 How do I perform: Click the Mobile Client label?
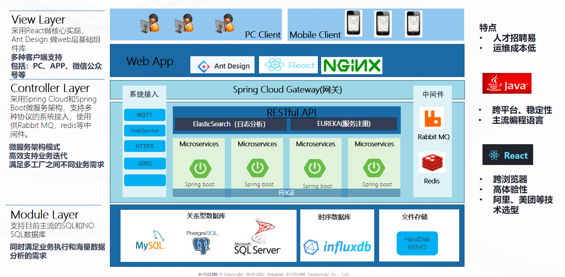315,35
